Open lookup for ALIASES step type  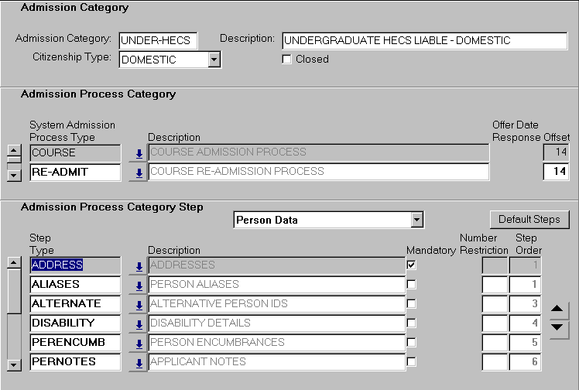(x=139, y=286)
